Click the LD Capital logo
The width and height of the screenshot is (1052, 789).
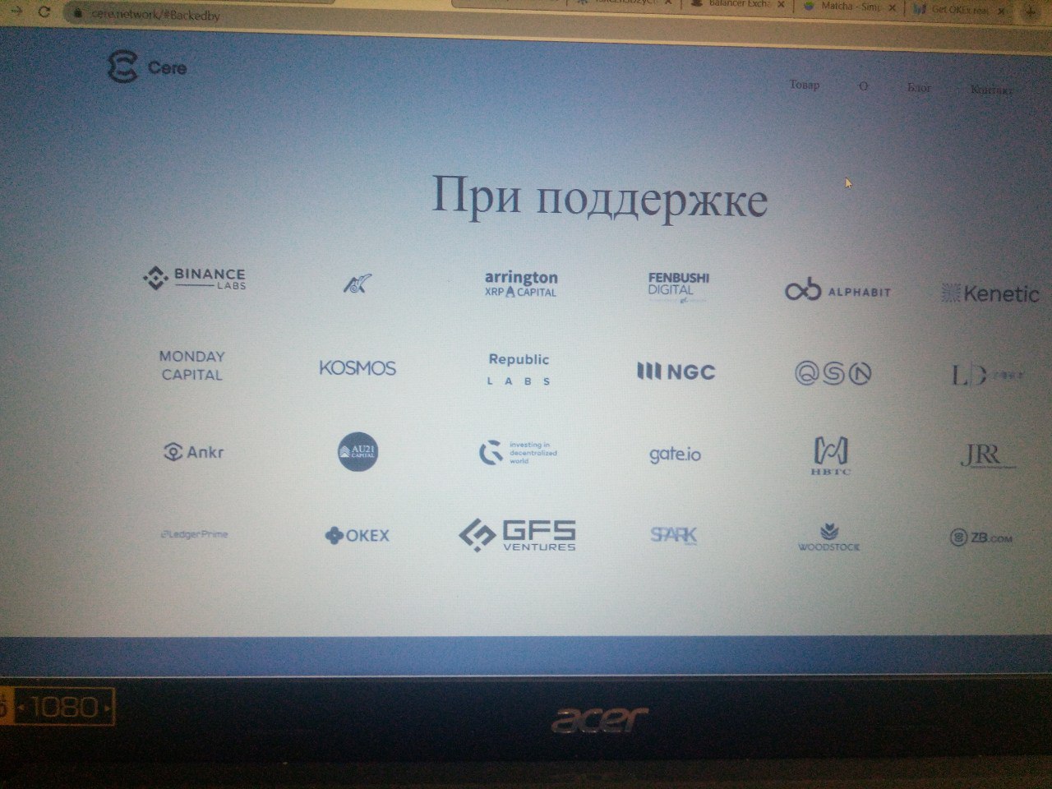tap(987, 376)
